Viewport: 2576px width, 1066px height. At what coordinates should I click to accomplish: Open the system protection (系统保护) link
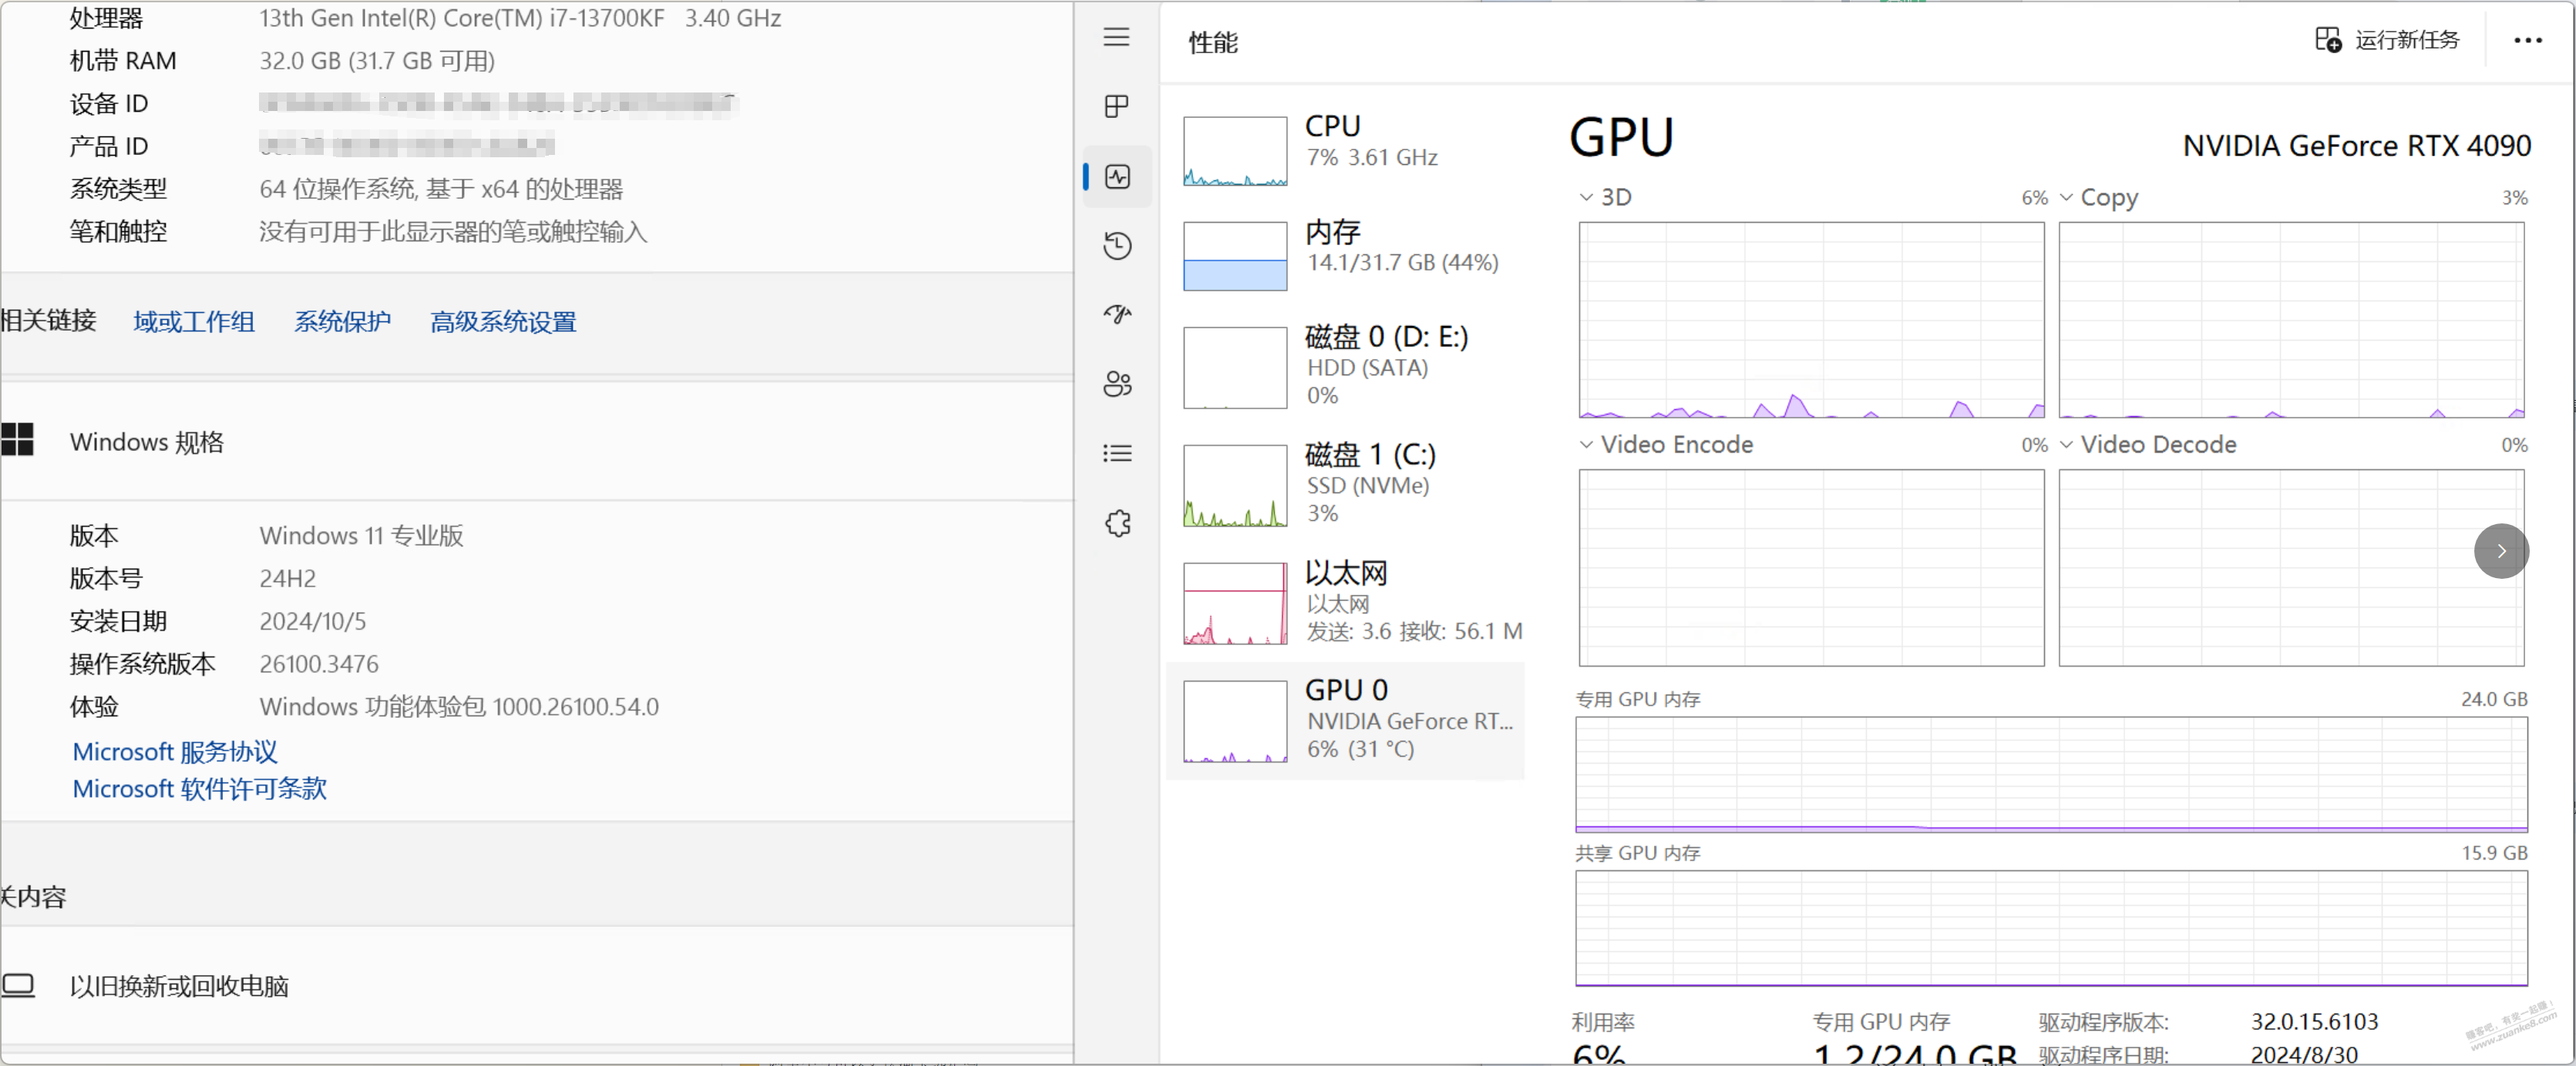tap(342, 322)
